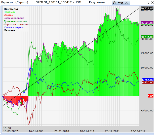The image size is (154, 135).
Task: Click the Короткие позиции legend entry
Action: pyautogui.click(x=16, y=24)
